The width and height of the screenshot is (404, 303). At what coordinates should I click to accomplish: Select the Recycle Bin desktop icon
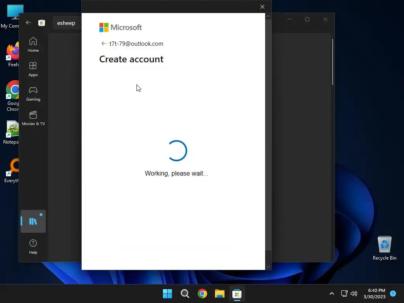coord(384,248)
